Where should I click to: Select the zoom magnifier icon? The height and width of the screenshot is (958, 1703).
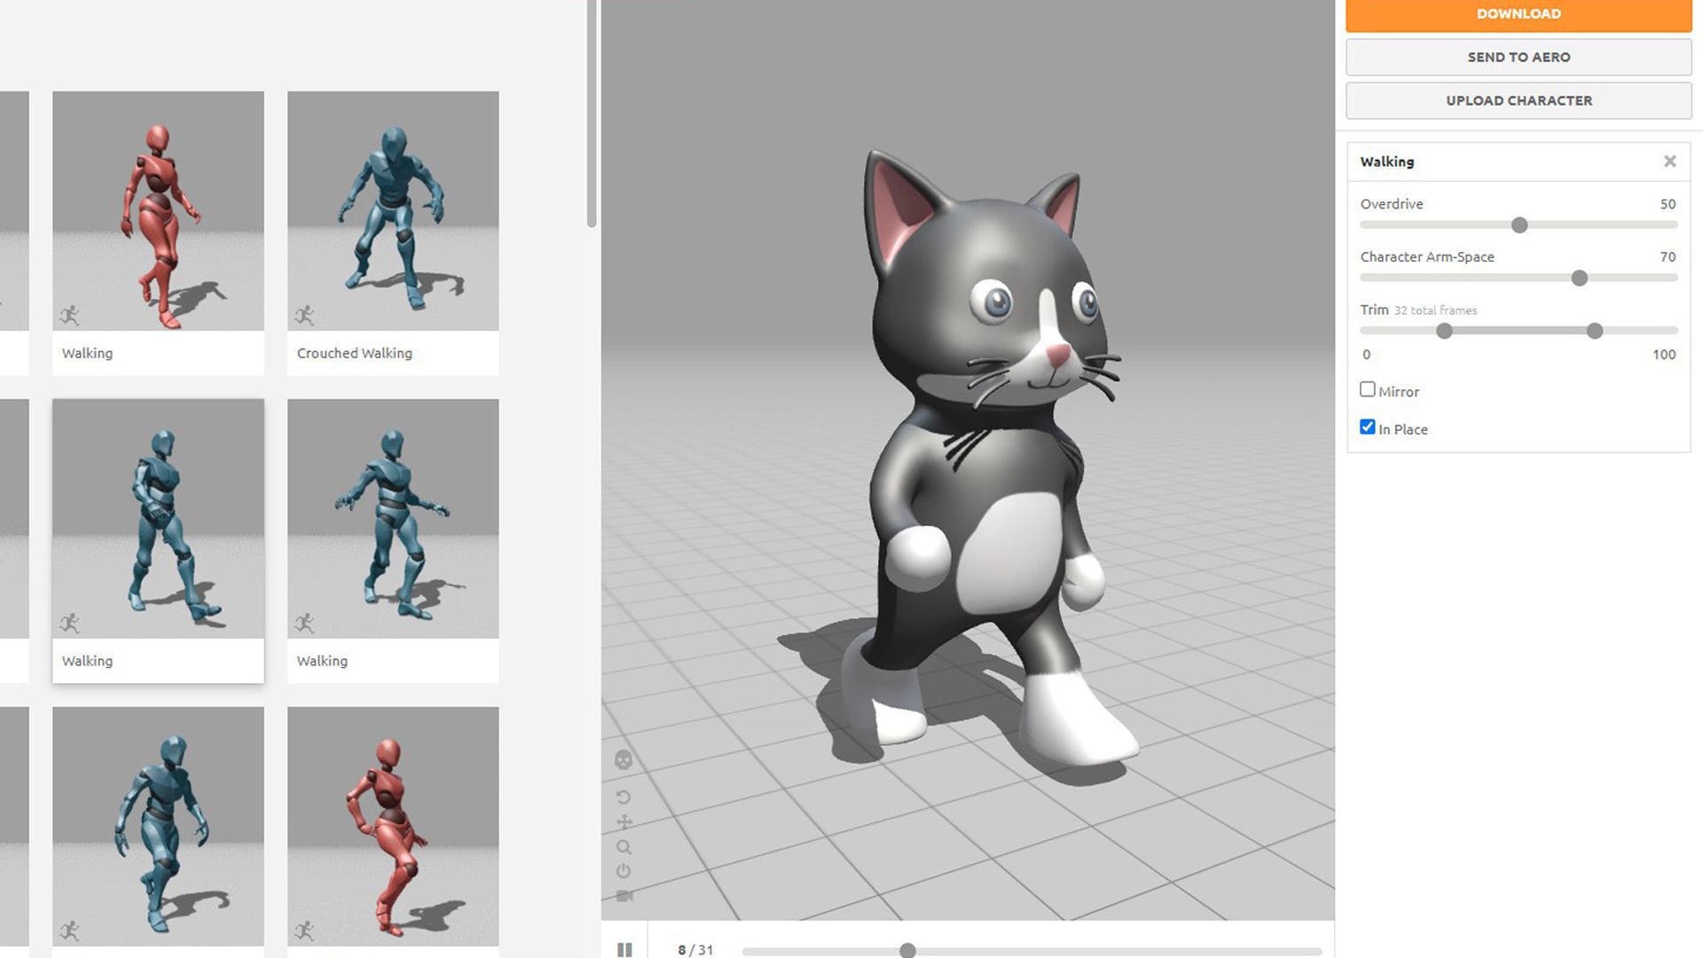624,847
